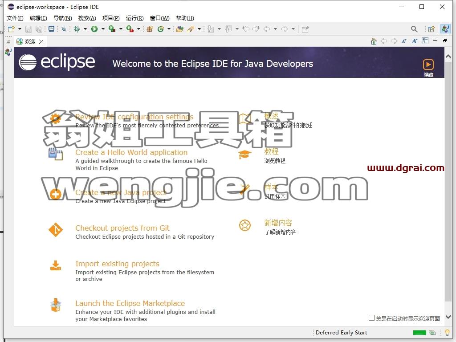Toggle always show welcome page checkbox
This screenshot has width=456, height=342.
click(371, 318)
